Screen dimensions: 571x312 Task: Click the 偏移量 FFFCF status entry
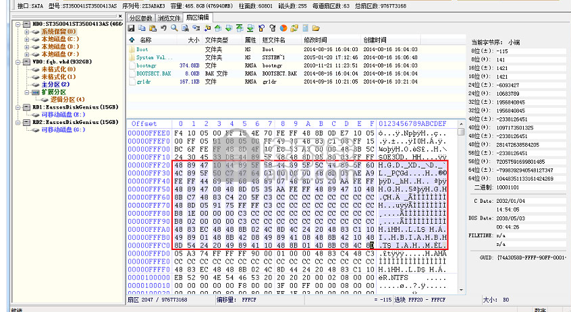[236, 300]
